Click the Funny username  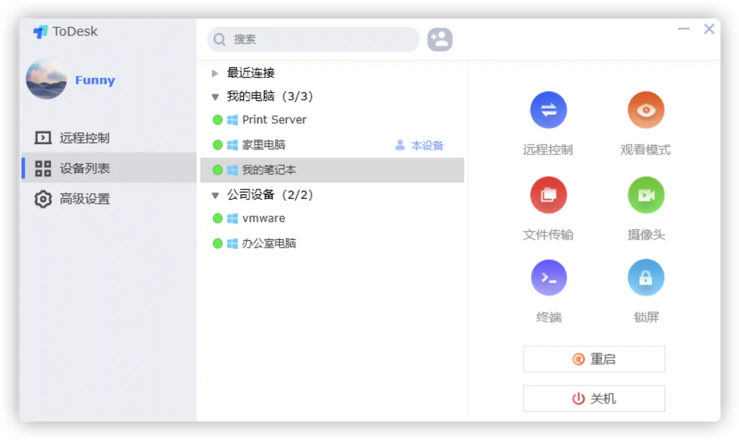(95, 80)
